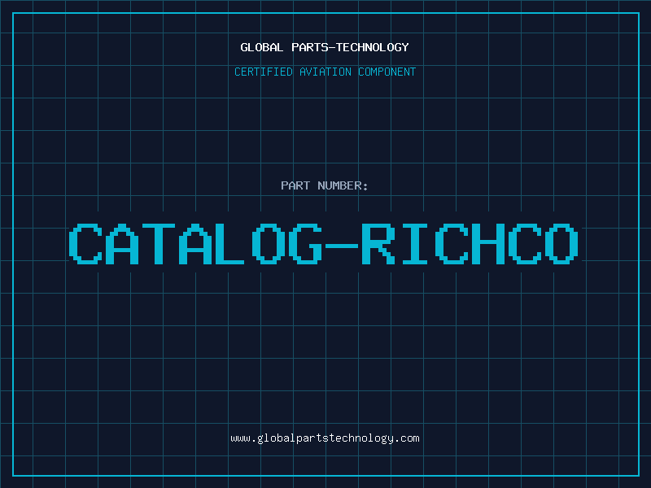Open the www.globalpartstechnology.com link
651x488 pixels.
coord(325,438)
